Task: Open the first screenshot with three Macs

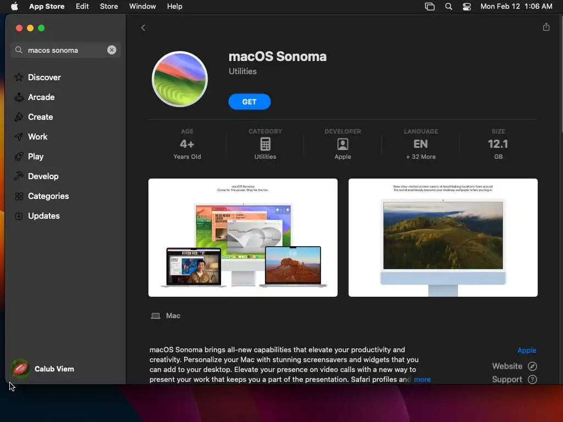Action: point(242,237)
